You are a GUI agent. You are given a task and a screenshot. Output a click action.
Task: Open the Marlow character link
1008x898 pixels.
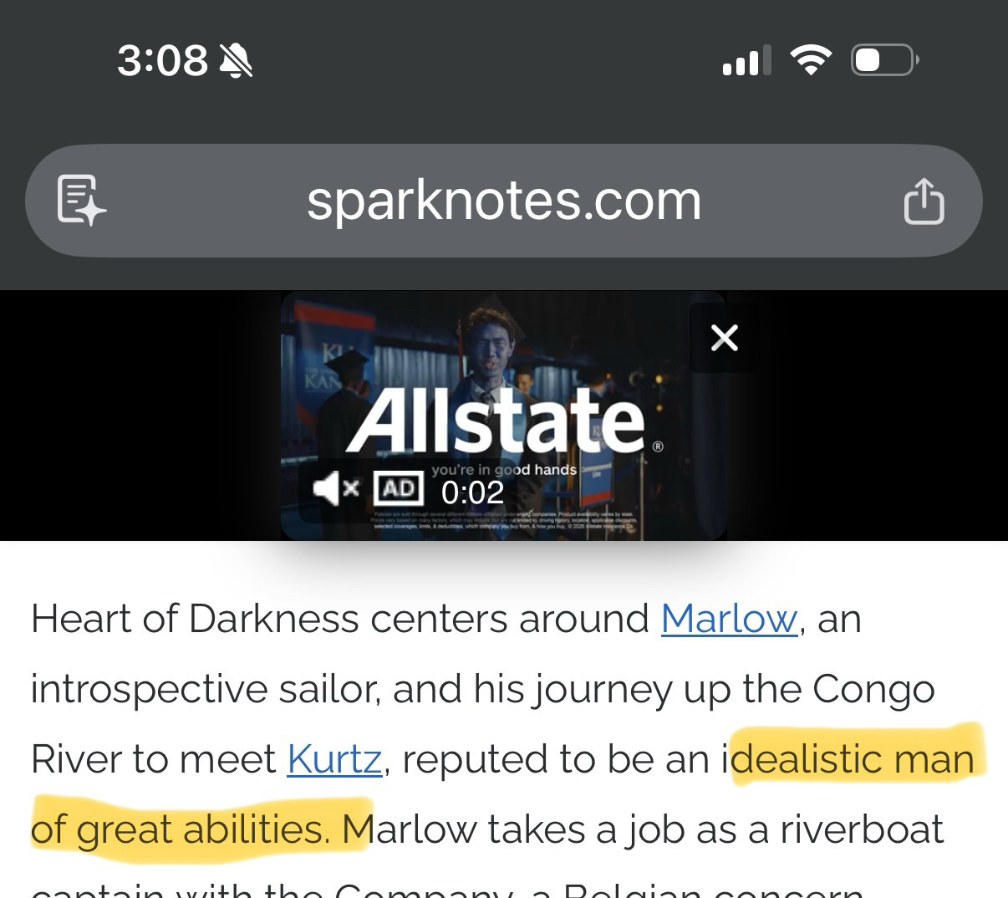(x=729, y=620)
